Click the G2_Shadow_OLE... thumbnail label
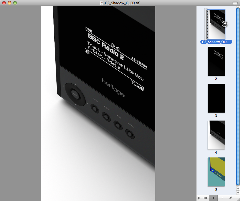 216,42
